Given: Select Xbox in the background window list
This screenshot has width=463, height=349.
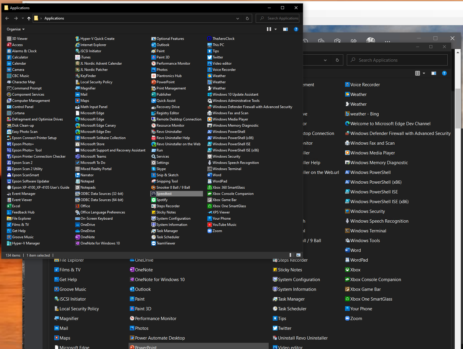Looking at the screenshot, I should [x=353, y=270].
